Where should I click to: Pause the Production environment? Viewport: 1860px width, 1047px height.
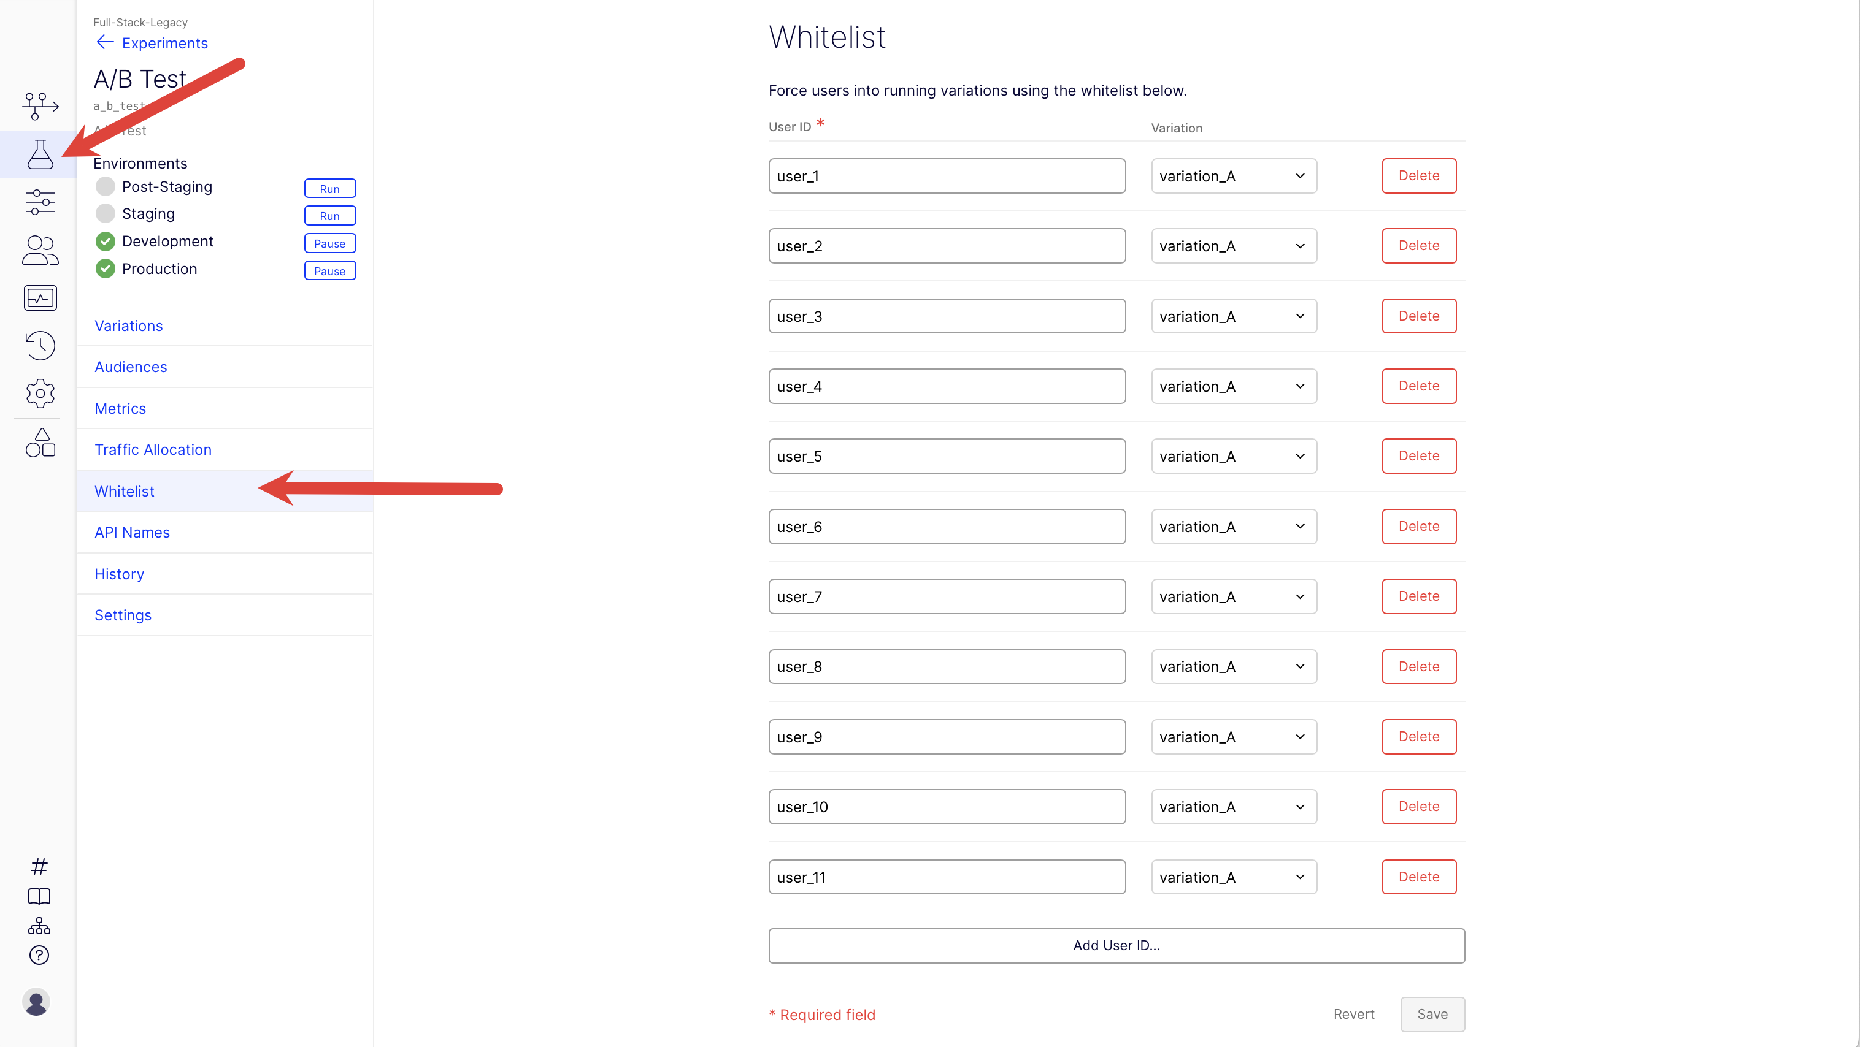click(330, 270)
